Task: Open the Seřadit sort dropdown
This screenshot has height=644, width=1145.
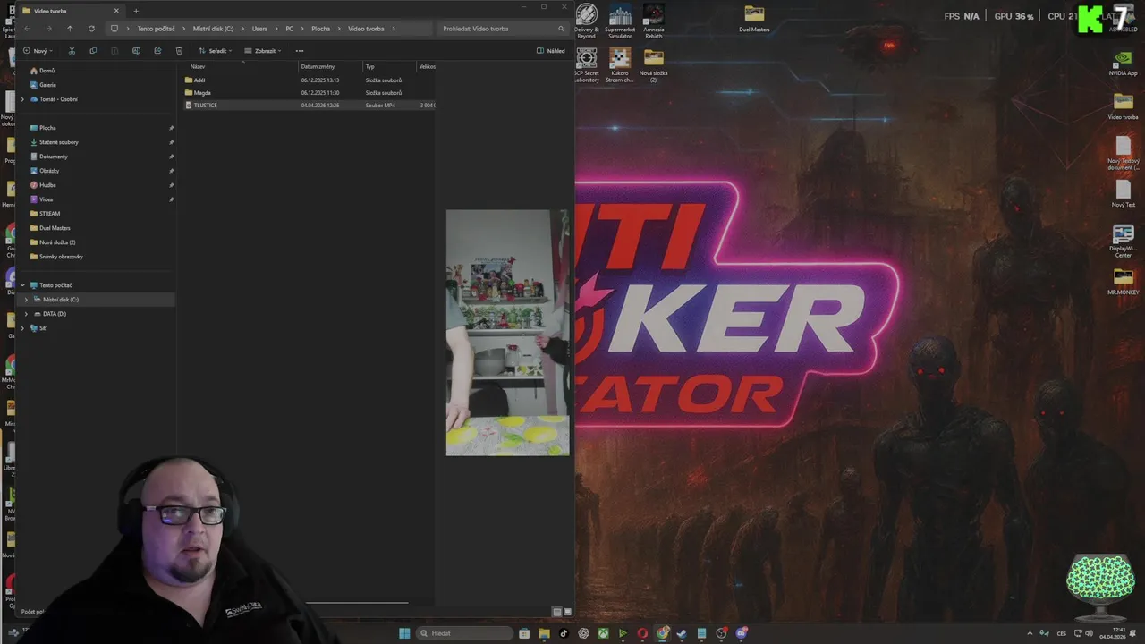Action: (x=216, y=51)
